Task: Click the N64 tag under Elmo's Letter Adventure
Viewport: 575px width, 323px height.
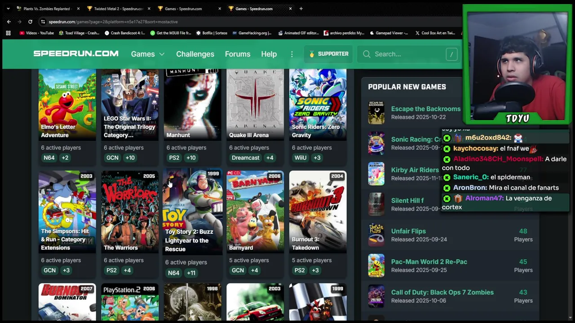Action: (x=49, y=157)
